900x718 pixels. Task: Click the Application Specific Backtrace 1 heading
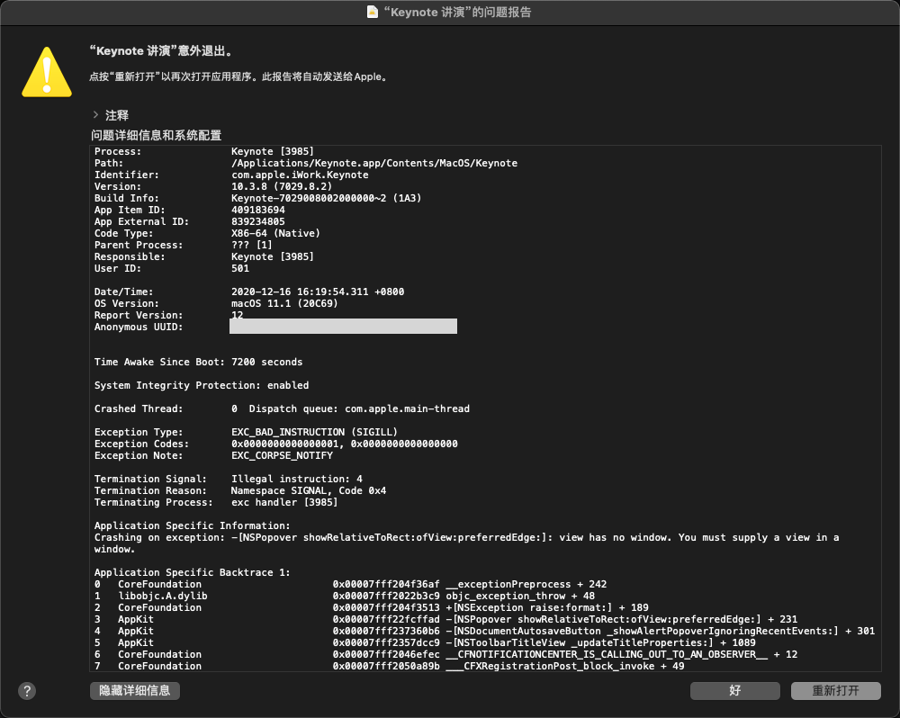tap(193, 572)
